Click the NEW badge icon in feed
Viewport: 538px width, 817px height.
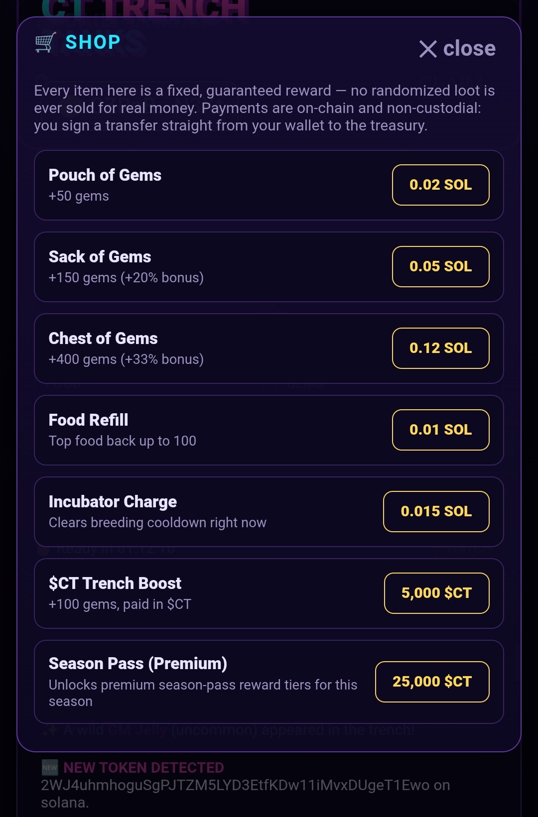(x=50, y=768)
